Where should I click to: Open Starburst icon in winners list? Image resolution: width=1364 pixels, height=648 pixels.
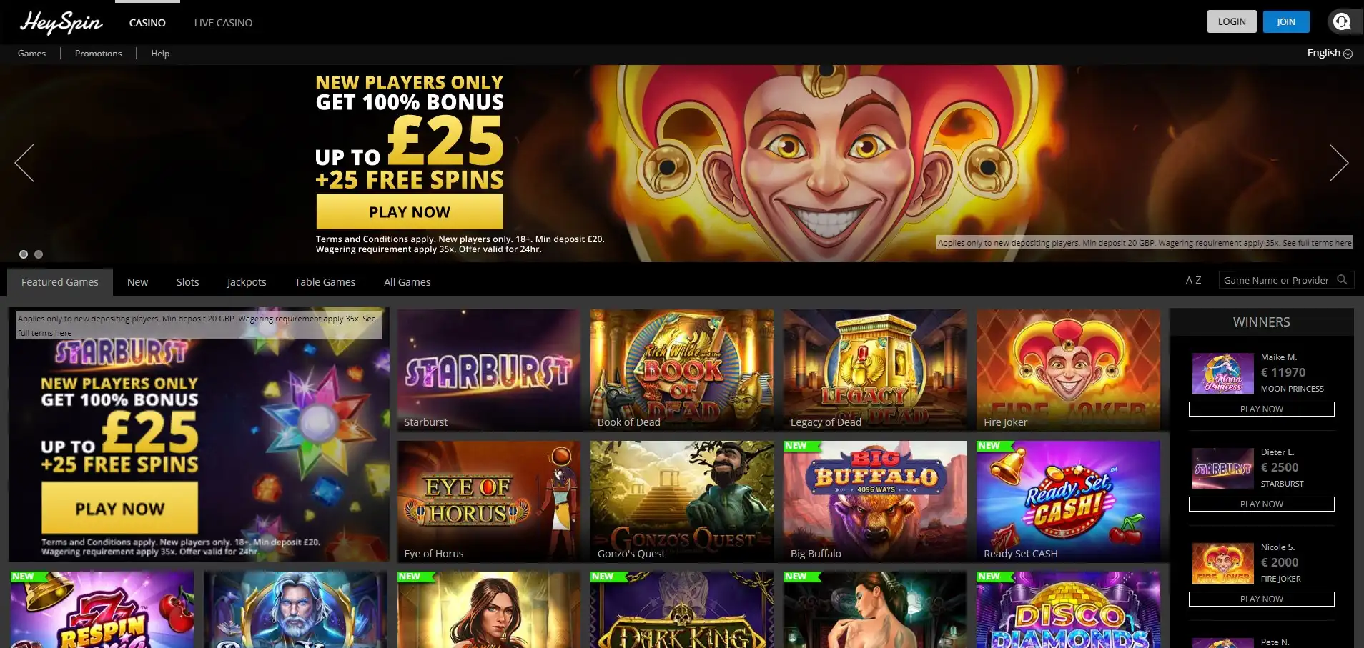[1222, 468]
